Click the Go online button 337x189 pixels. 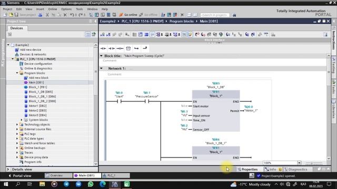(128, 15)
